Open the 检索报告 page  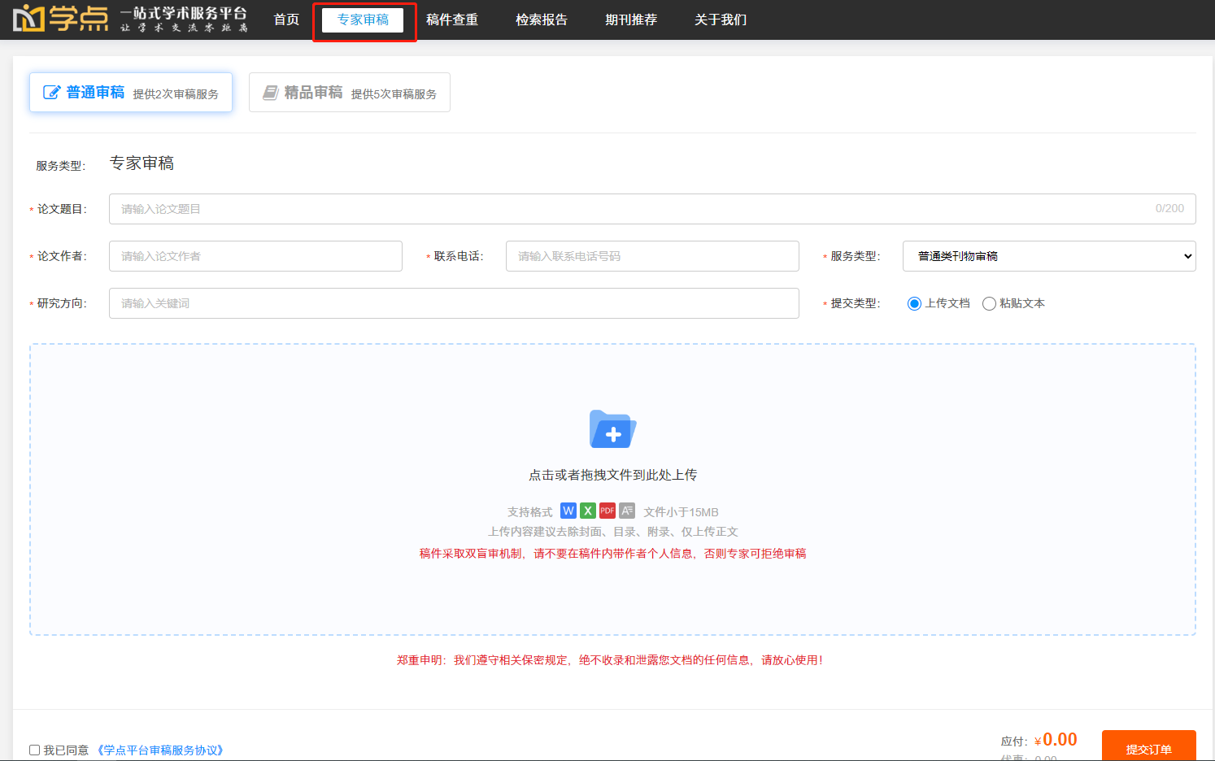click(x=542, y=20)
